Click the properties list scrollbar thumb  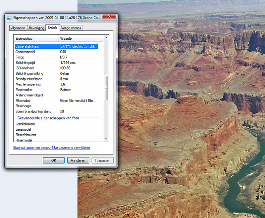click(x=106, y=88)
